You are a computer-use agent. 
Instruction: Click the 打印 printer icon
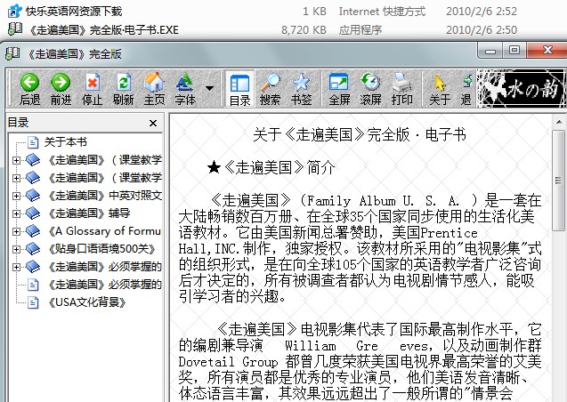point(401,82)
